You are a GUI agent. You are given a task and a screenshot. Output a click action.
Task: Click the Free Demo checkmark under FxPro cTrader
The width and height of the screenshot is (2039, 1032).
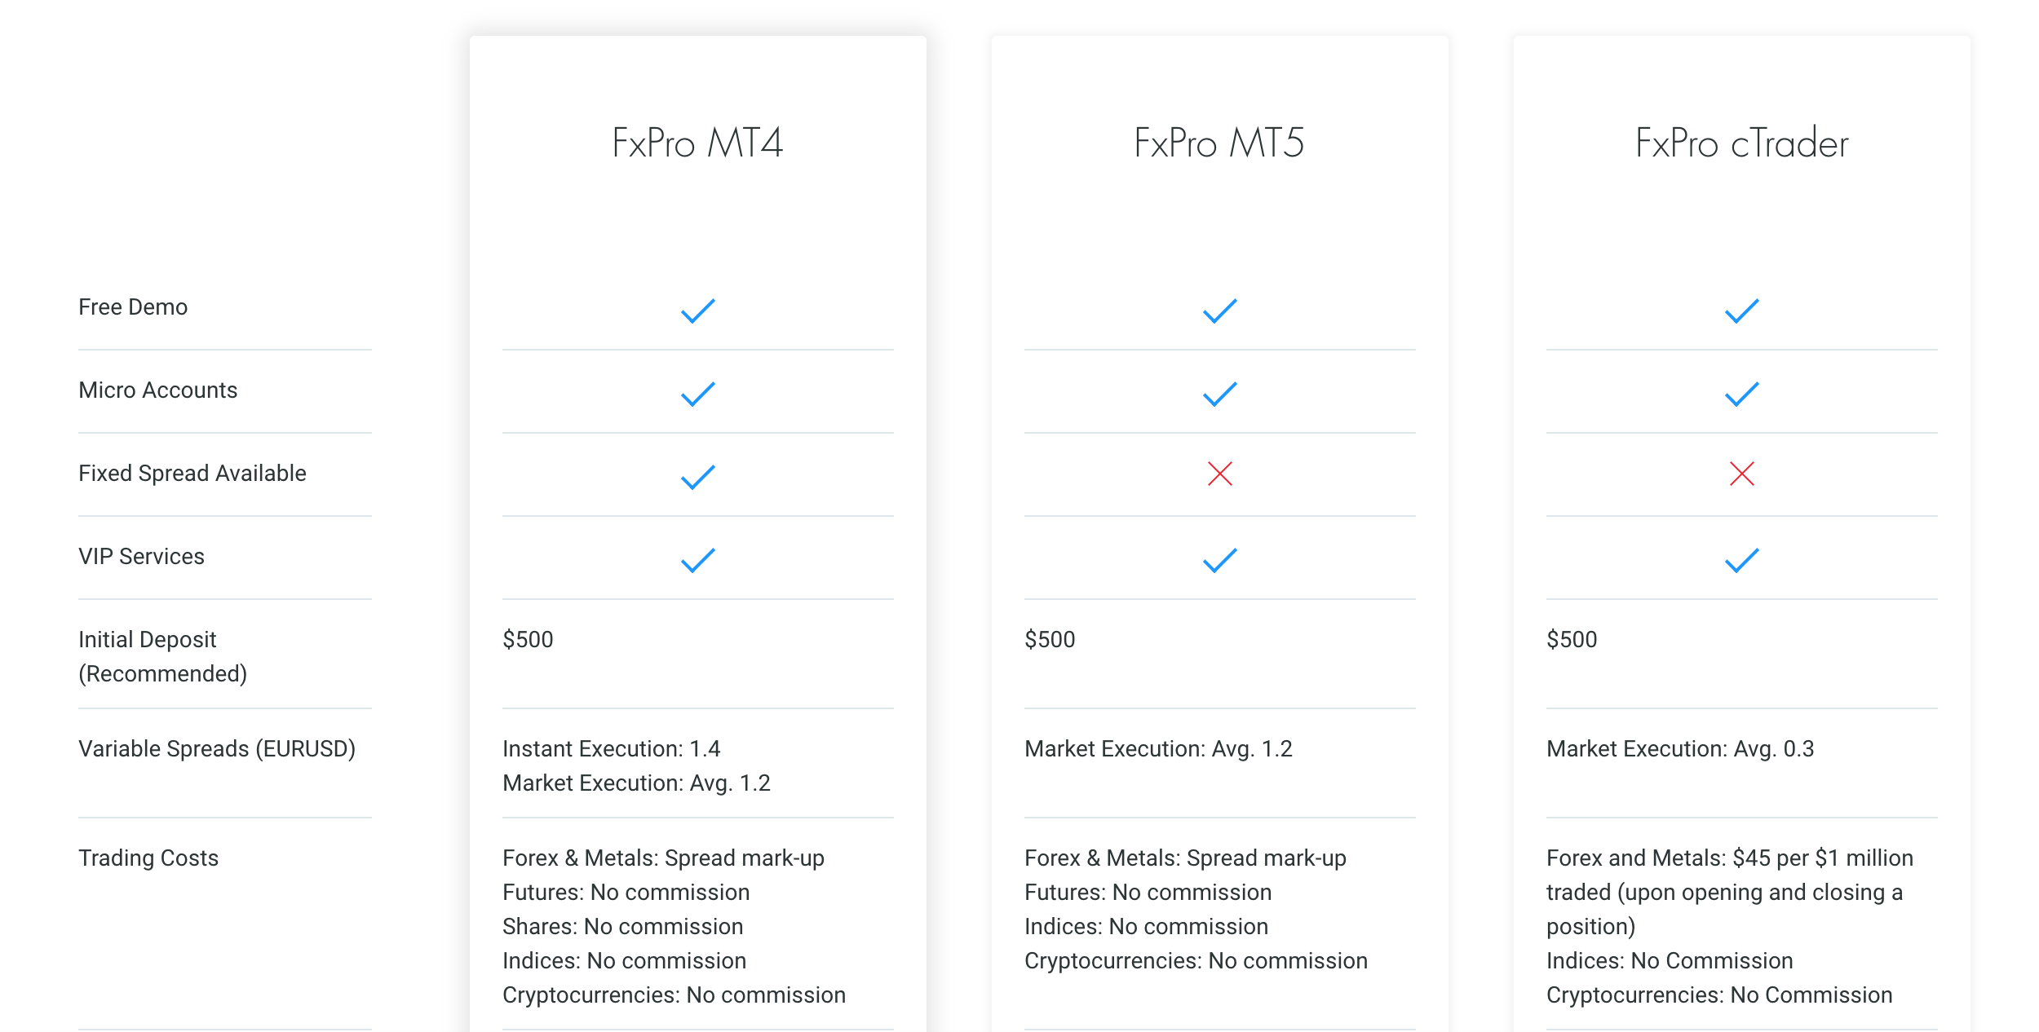pyautogui.click(x=1742, y=311)
